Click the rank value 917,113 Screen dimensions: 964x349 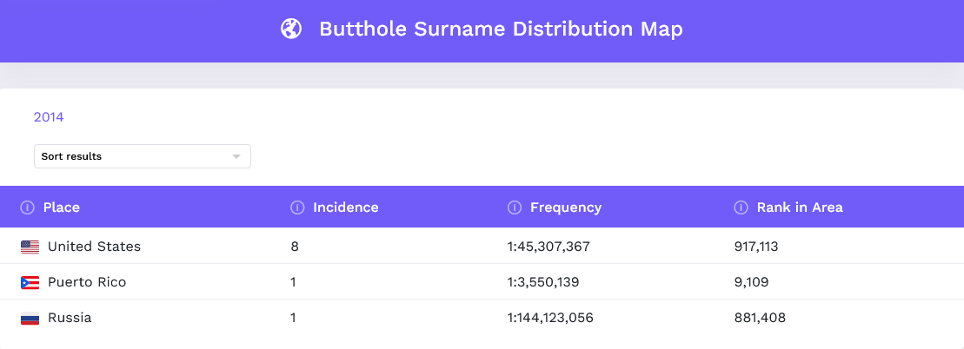[756, 247]
